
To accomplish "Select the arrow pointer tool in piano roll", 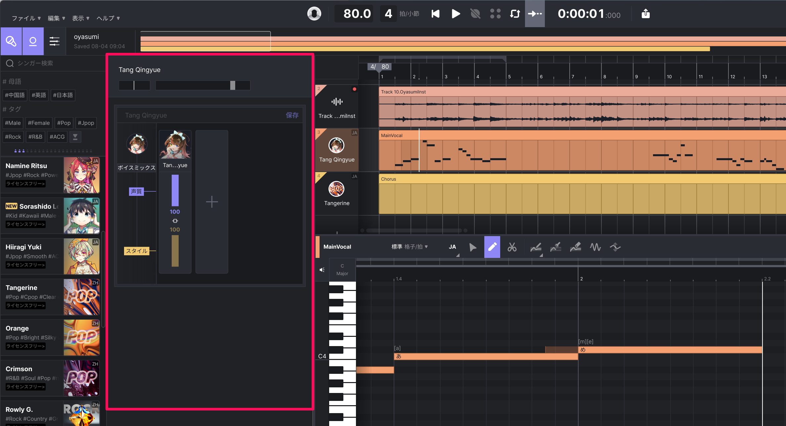I will tap(473, 247).
